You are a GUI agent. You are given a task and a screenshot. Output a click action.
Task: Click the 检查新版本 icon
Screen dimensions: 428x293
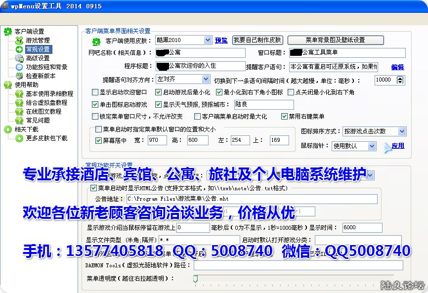pyautogui.click(x=19, y=76)
